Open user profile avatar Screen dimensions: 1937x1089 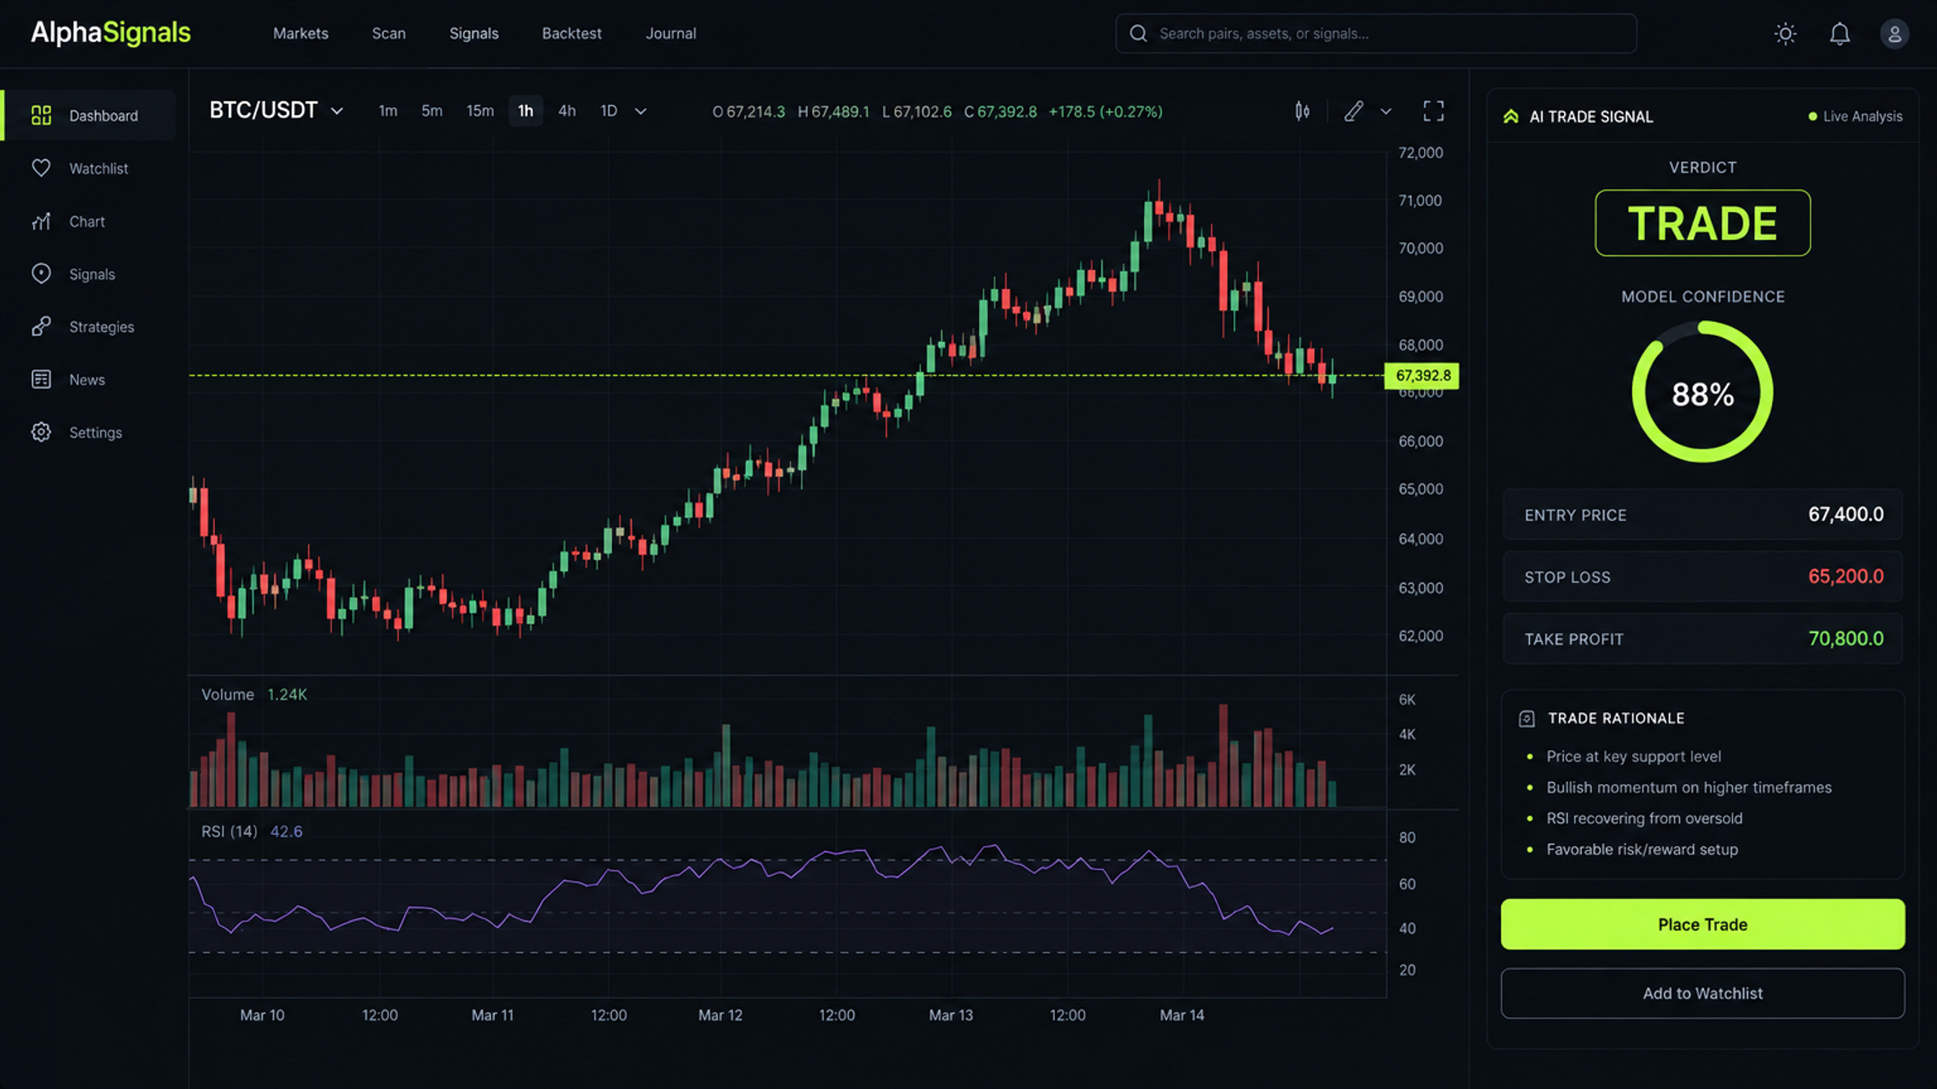(1894, 34)
